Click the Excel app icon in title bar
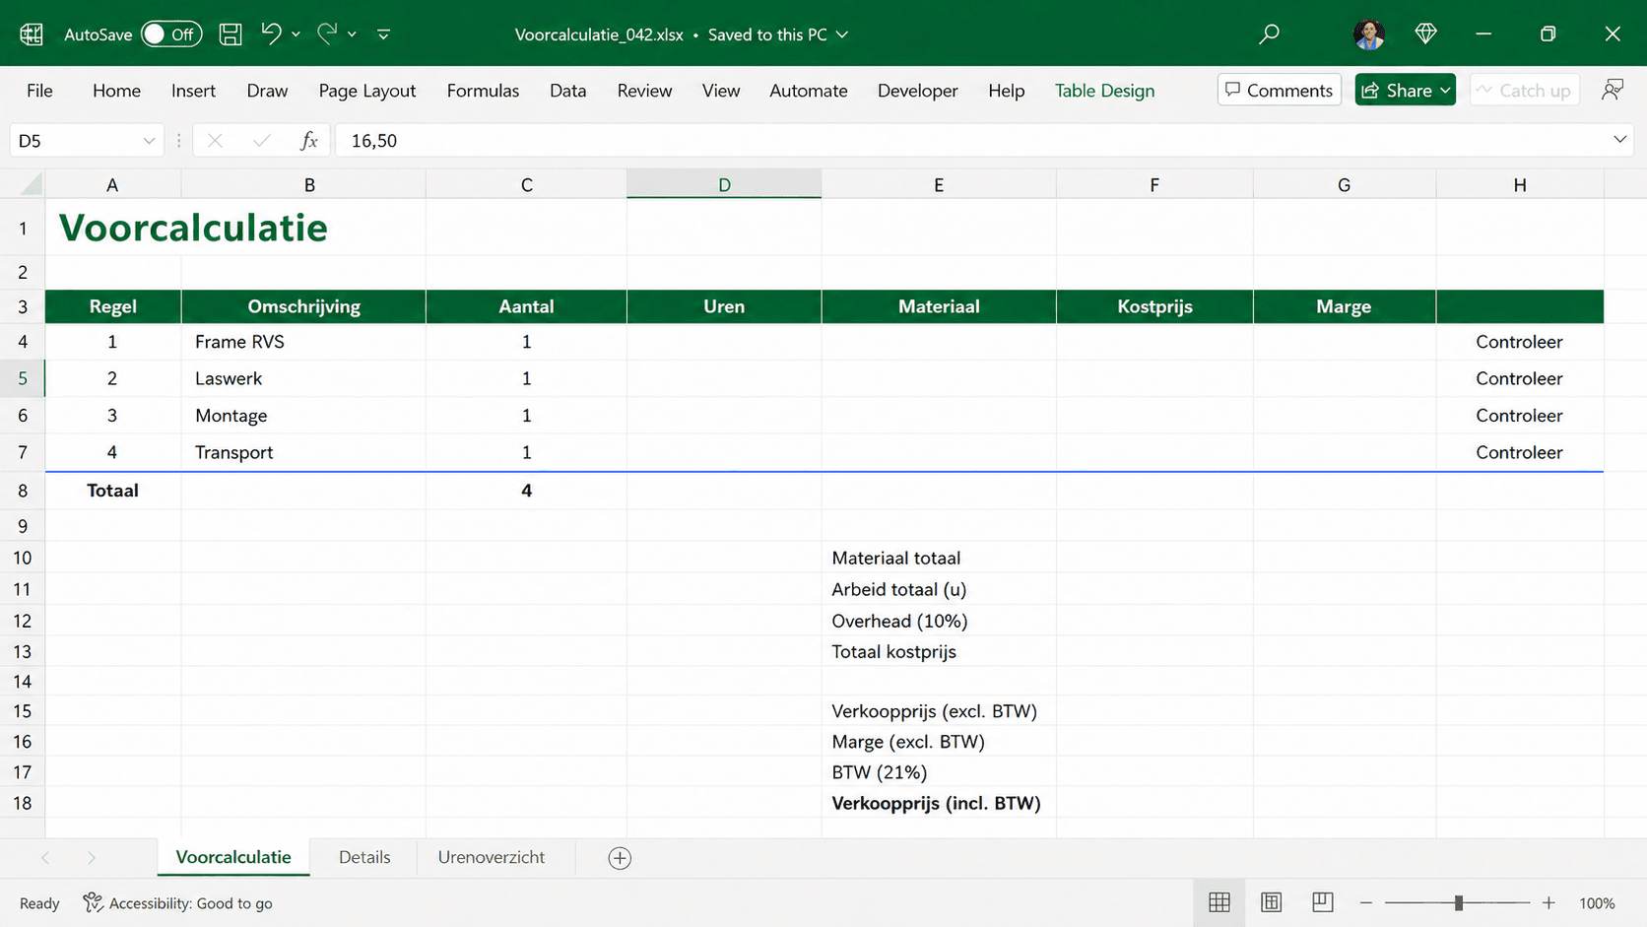 click(32, 34)
